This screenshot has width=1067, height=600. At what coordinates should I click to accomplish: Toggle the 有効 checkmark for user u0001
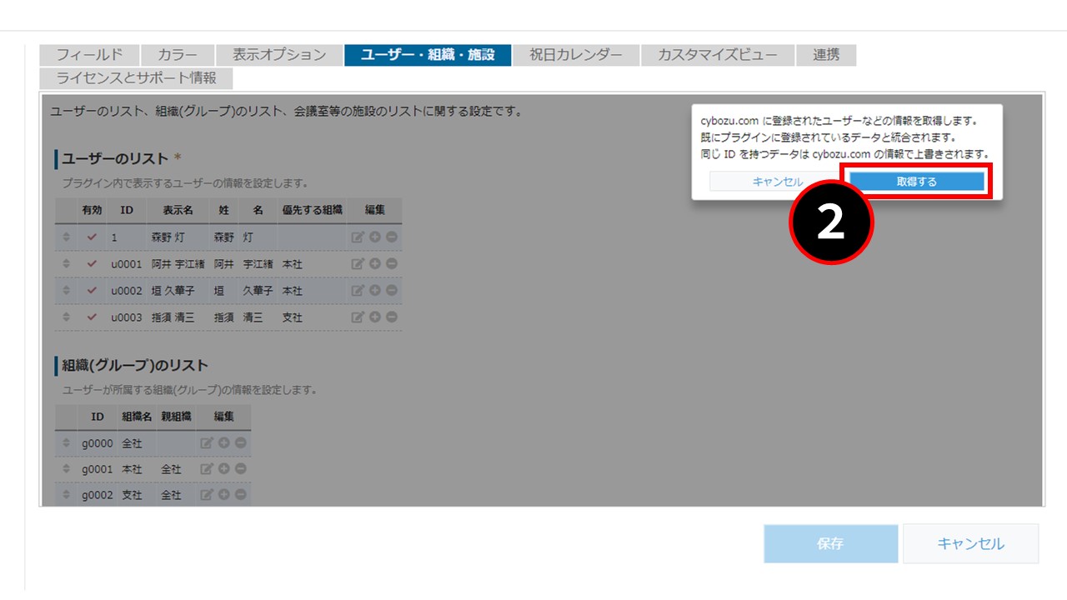[92, 264]
